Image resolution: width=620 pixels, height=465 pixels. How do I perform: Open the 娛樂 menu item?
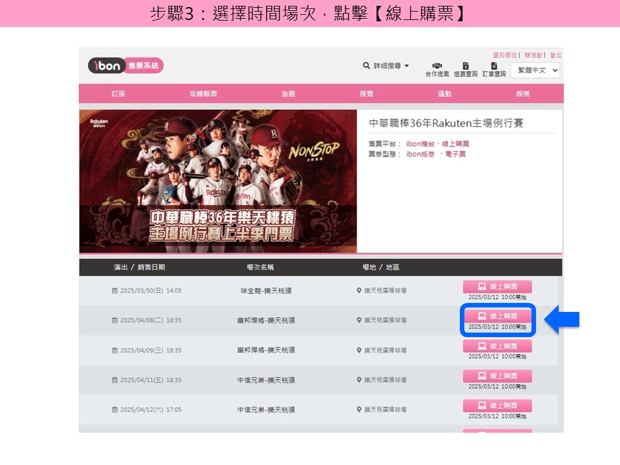pyautogui.click(x=522, y=94)
